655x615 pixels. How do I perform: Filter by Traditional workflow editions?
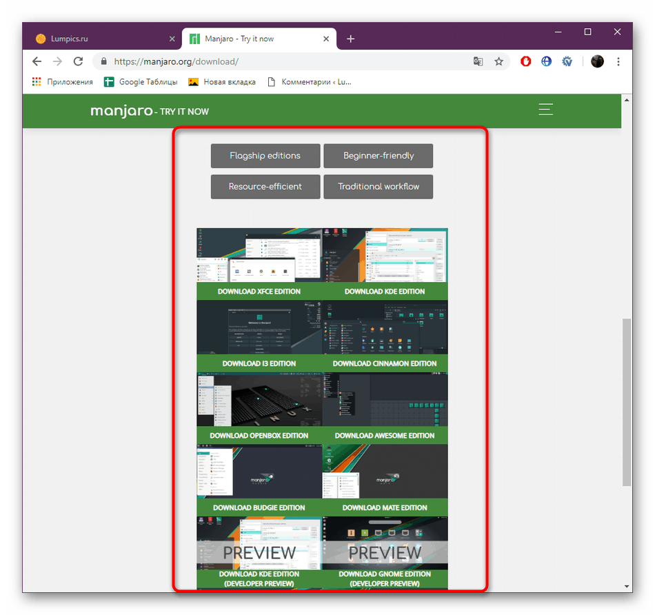pos(378,187)
